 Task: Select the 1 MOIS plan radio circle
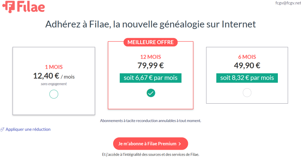(x=54, y=94)
